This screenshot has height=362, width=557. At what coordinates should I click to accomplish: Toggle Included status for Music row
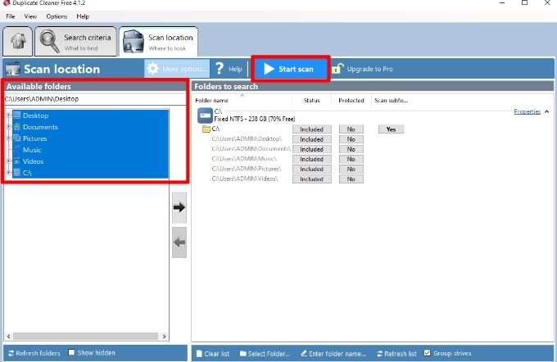coord(311,159)
